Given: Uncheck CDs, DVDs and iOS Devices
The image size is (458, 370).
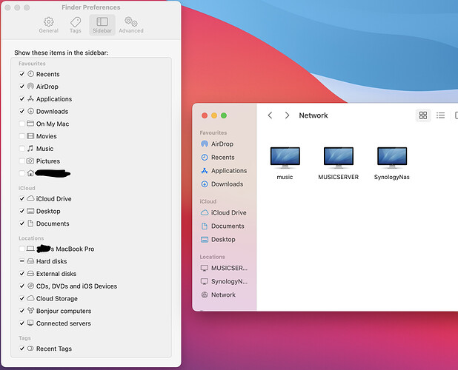Looking at the screenshot, I should 22,286.
